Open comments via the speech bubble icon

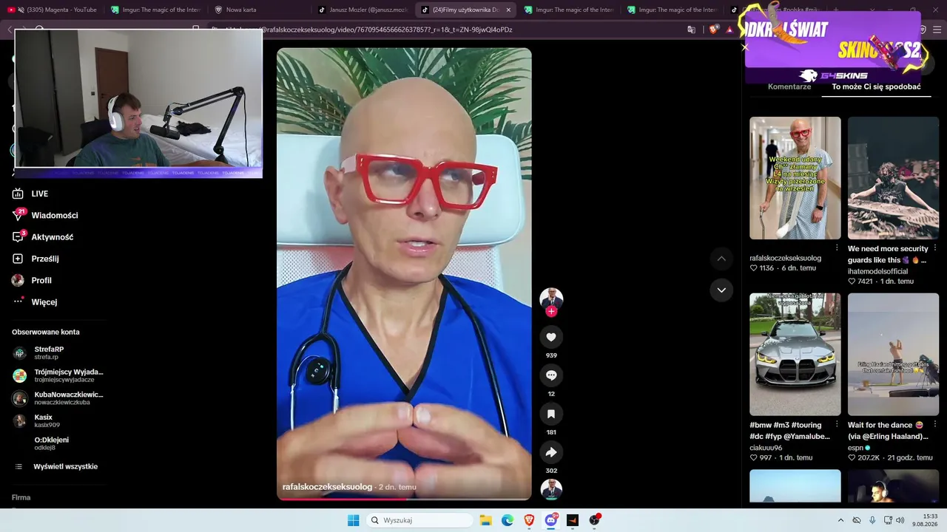(551, 375)
